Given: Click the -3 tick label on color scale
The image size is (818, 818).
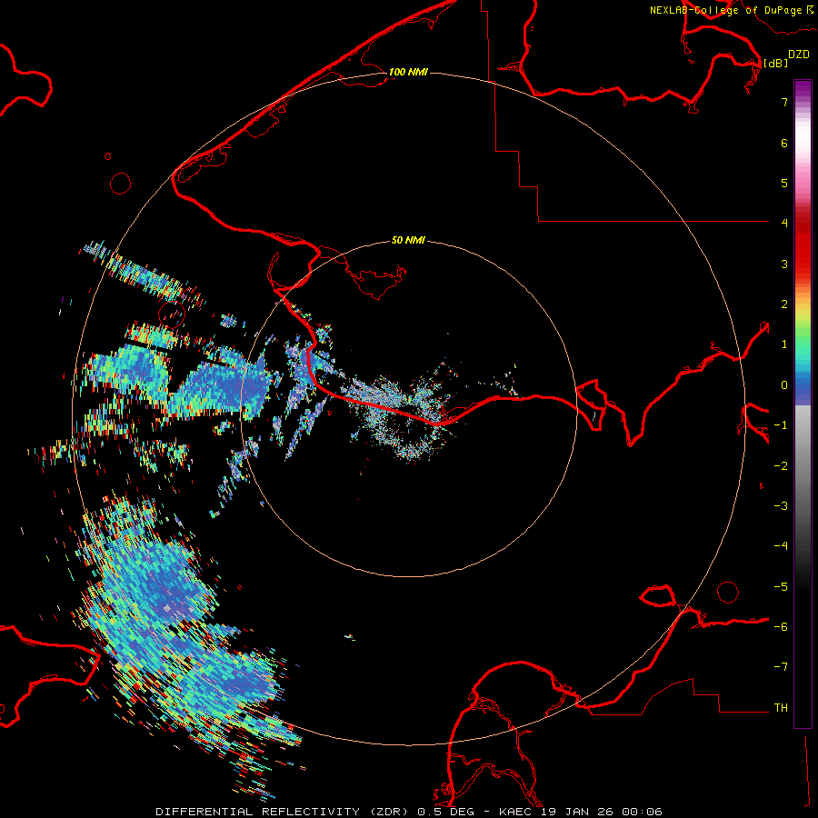Looking at the screenshot, I should [x=781, y=506].
